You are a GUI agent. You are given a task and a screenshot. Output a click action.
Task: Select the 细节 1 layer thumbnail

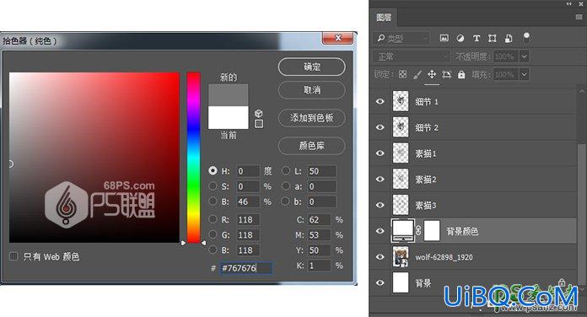click(401, 101)
